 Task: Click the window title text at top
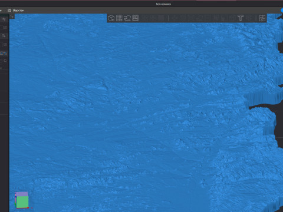pyautogui.click(x=163, y=4)
